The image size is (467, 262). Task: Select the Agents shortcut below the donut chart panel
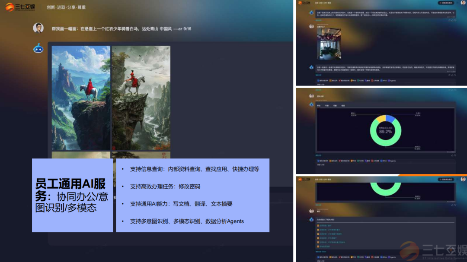(x=392, y=161)
